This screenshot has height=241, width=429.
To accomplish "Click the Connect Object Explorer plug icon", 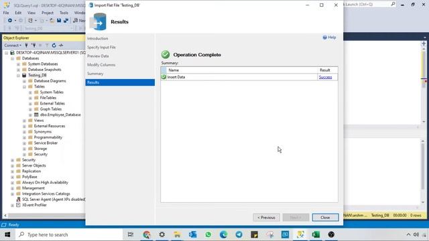I will [x=26, y=46].
